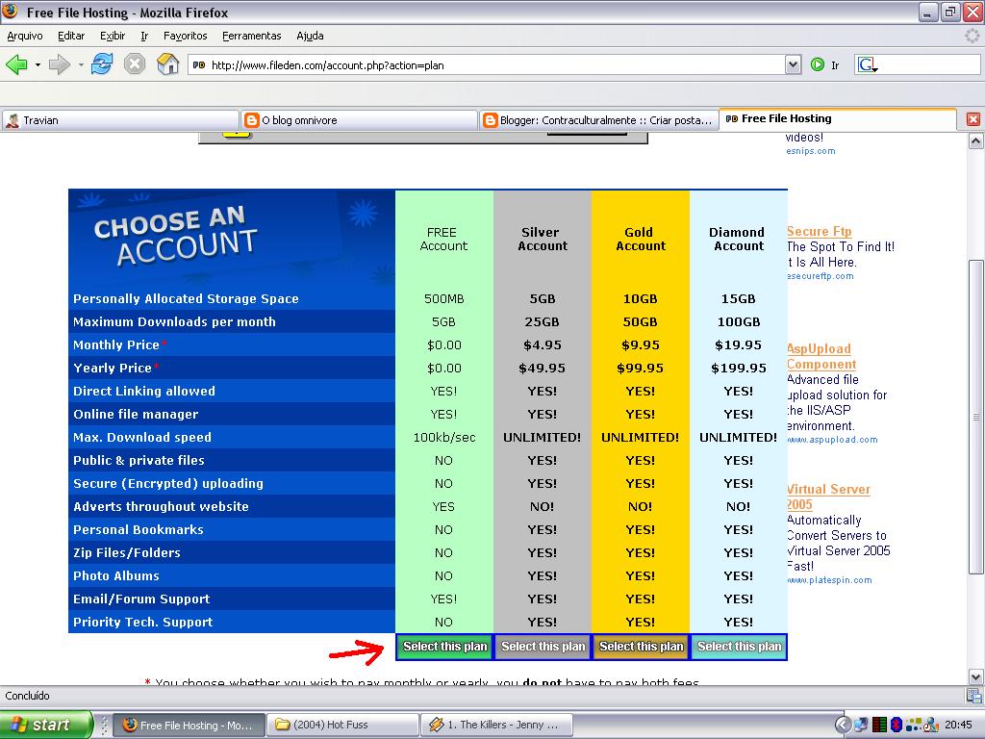
Task: Go to the Home page icon
Action: coord(167,64)
